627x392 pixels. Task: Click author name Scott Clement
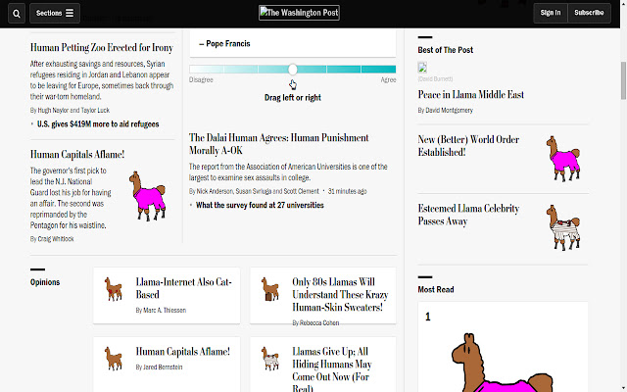pyautogui.click(x=302, y=191)
